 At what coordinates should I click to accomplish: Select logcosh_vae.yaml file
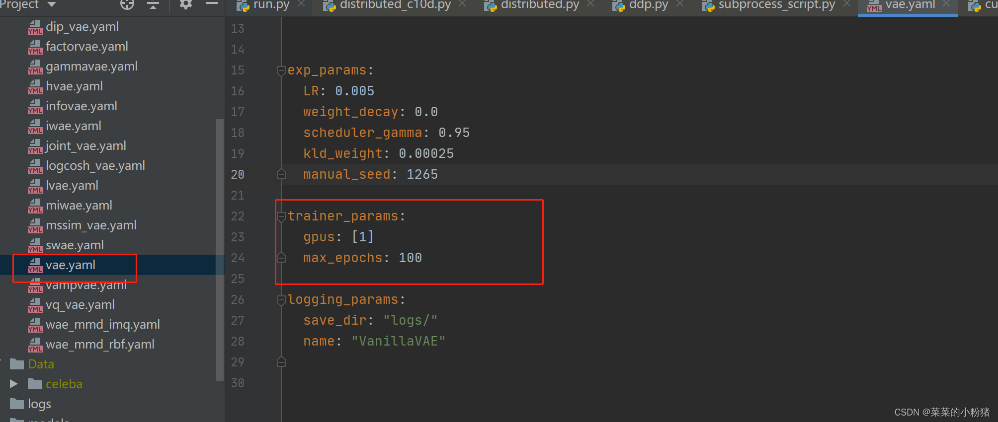click(95, 166)
